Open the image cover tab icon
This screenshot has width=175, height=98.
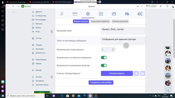[114, 14]
